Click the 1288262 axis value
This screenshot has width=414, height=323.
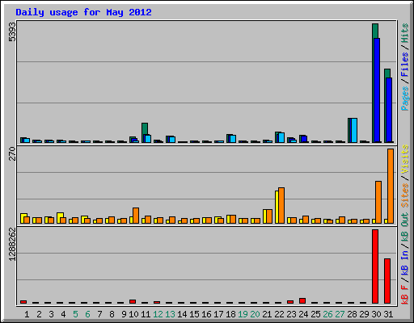(x=12, y=244)
